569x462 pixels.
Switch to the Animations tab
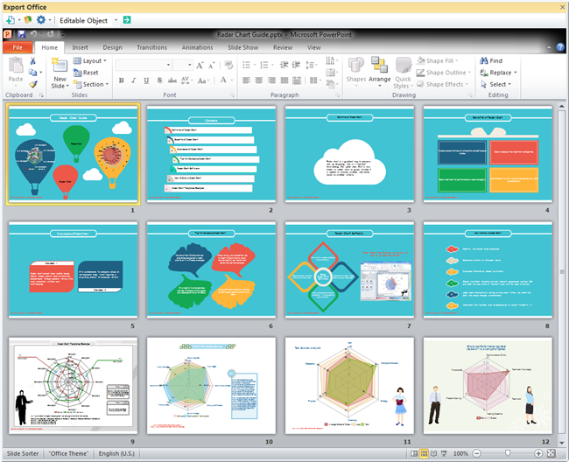(x=198, y=47)
